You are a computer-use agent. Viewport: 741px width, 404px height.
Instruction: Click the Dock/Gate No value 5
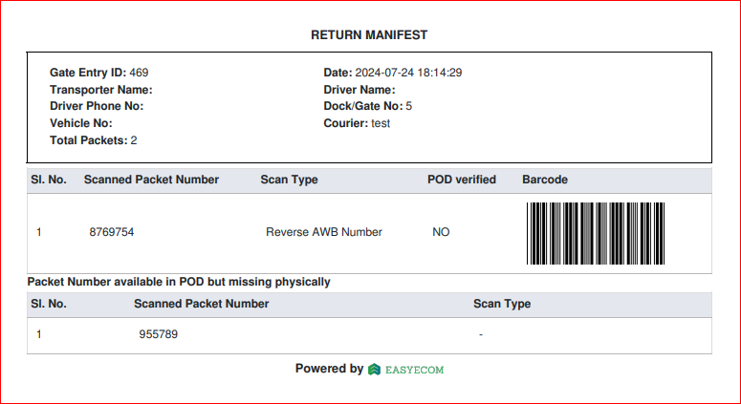point(409,106)
